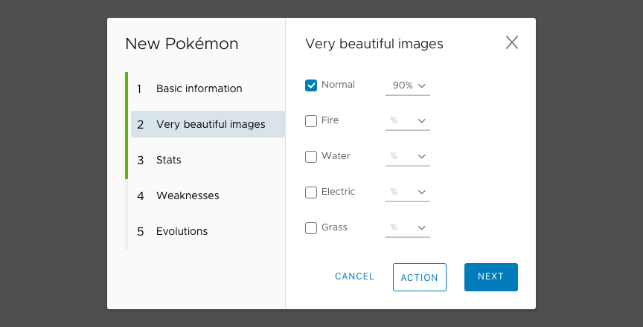This screenshot has height=327, width=643.
Task: Toggle the Grass checkbox
Action: 311,228
